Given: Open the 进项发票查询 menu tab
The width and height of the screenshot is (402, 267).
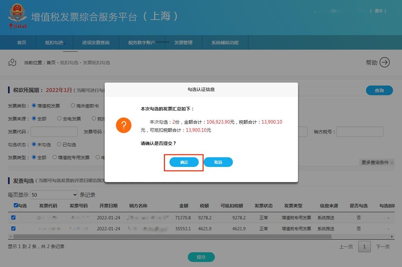Looking at the screenshot, I should click(x=96, y=43).
